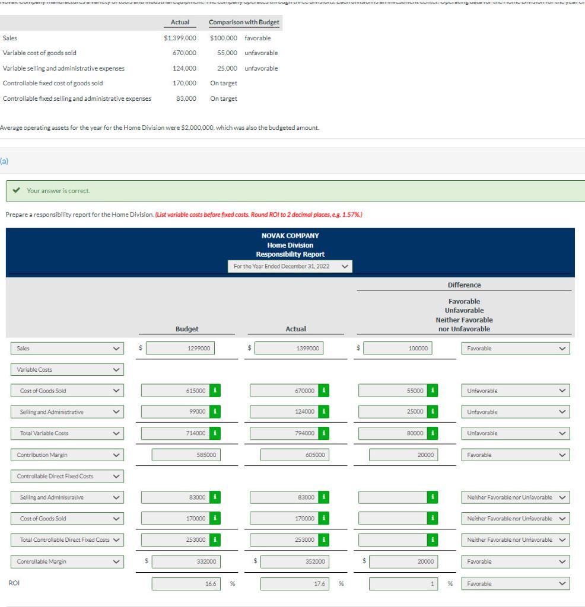
Task: Click info icon beside total variable actual 794000
Action: [x=323, y=433]
